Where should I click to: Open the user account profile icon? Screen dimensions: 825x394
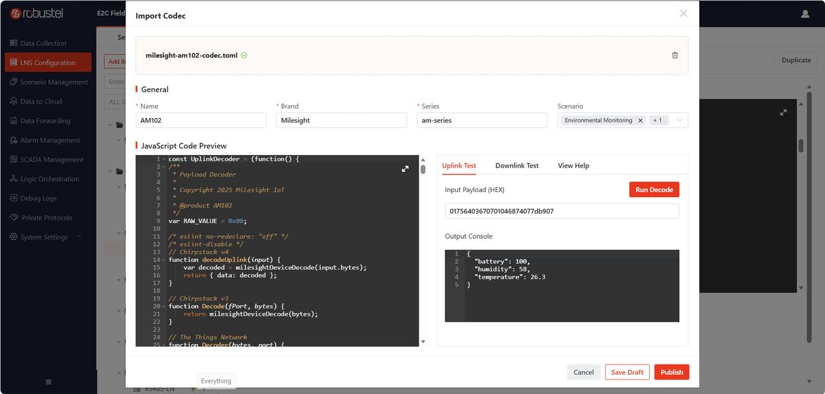[x=805, y=14]
